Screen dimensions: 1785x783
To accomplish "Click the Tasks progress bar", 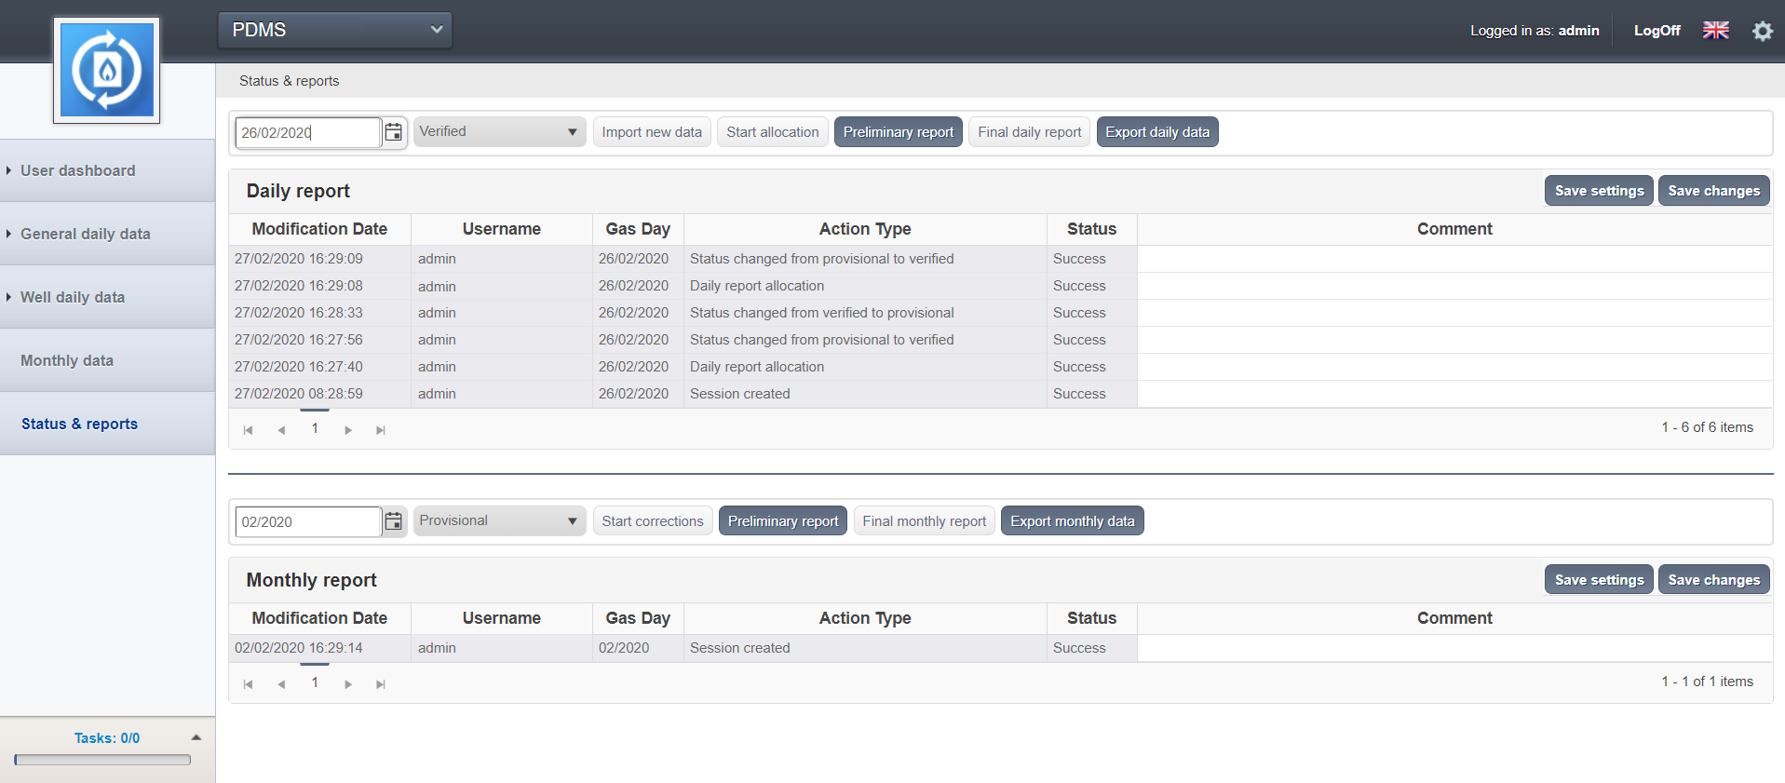I will [x=102, y=760].
